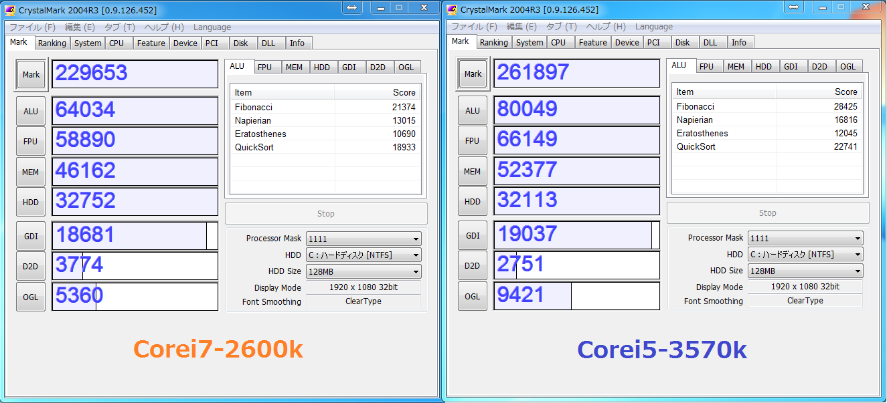Click the D2D benchmark button in right window
The image size is (887, 403).
[x=473, y=266]
